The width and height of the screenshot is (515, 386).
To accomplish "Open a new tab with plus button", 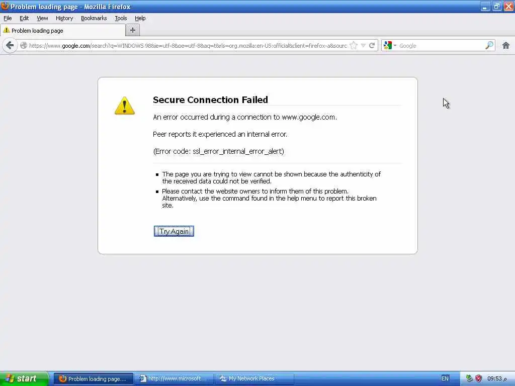I will 133,30.
